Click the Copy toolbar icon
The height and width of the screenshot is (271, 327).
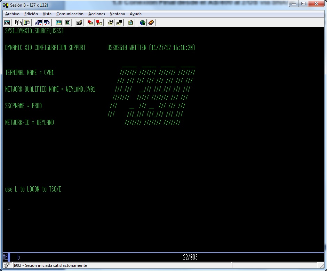point(18,23)
